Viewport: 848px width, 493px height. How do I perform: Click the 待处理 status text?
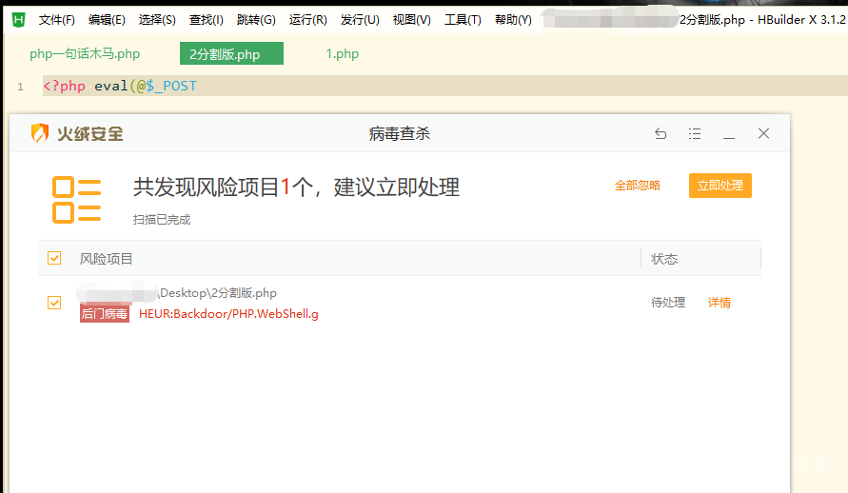[x=668, y=303]
